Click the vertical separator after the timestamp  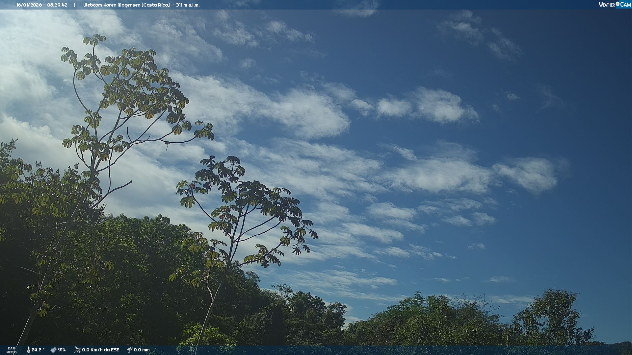[75, 5]
